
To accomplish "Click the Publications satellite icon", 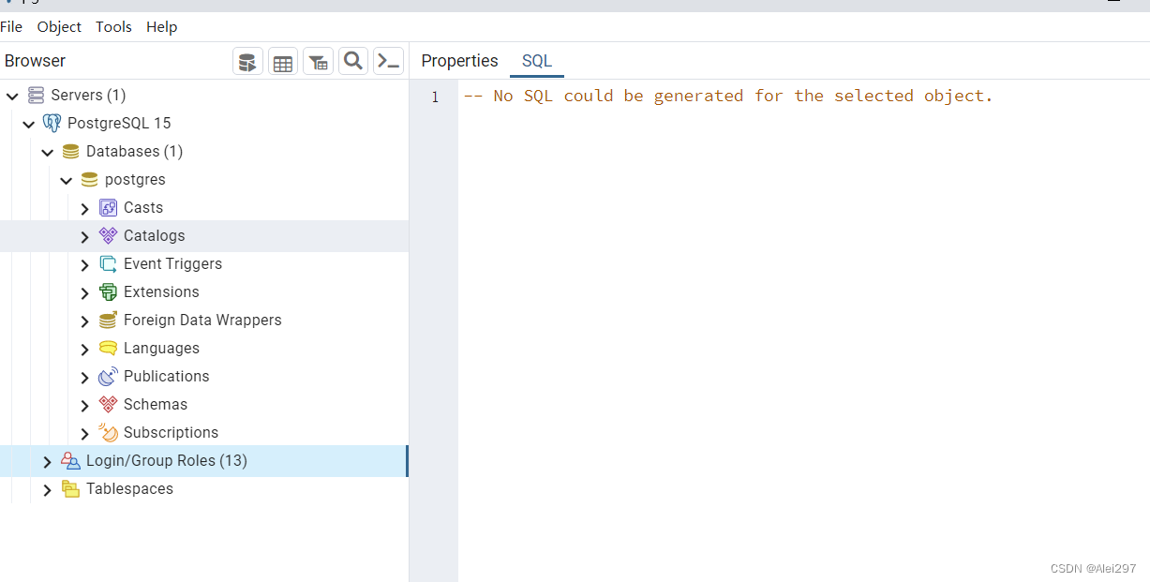I will tap(109, 377).
